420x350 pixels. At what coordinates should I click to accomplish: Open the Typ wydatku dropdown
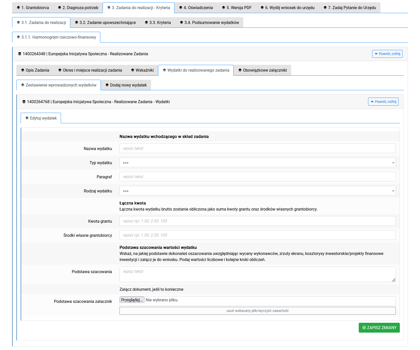point(257,163)
